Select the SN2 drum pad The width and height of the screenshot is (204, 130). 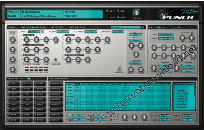point(13,99)
